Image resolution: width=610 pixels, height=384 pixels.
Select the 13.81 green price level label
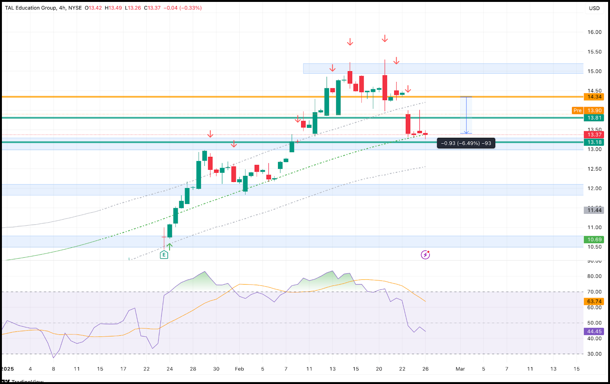(x=594, y=118)
